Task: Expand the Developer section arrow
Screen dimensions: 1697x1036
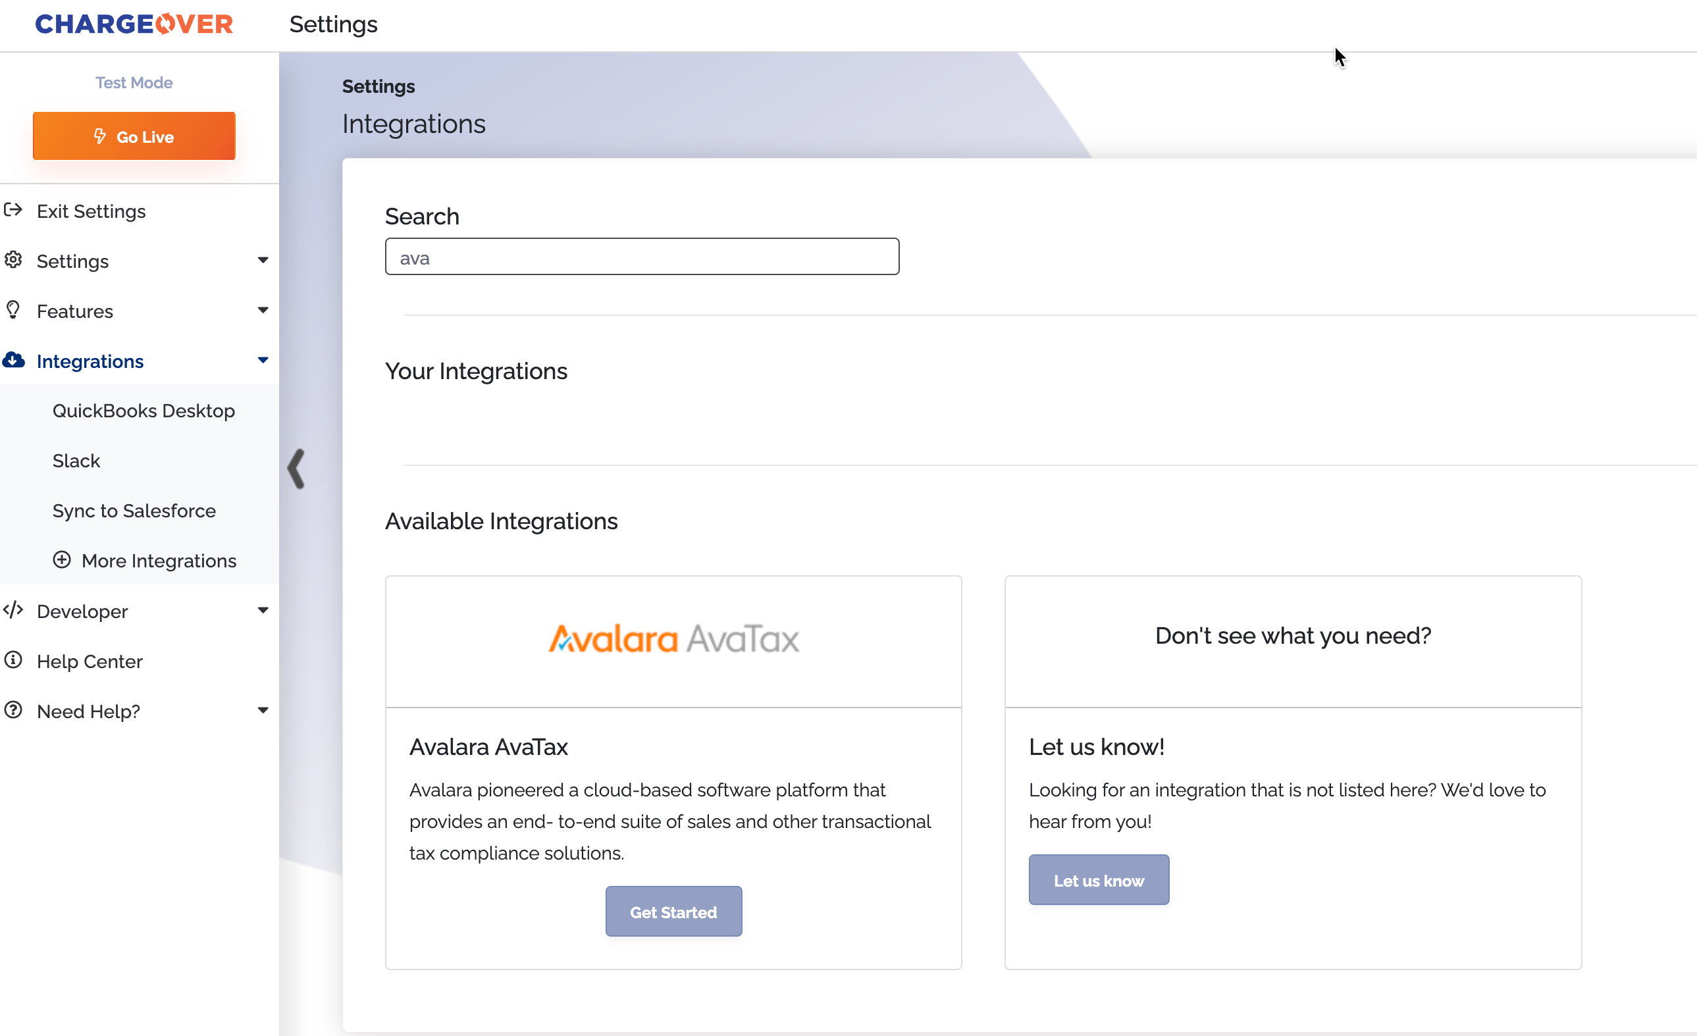Action: 263,610
